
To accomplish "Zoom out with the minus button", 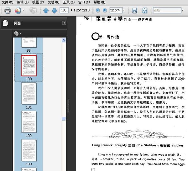I will click(x=98, y=10).
